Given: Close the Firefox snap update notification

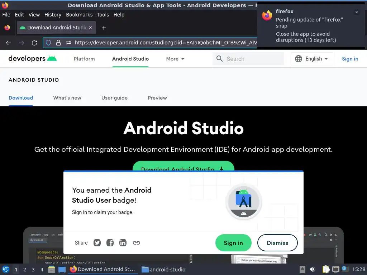Looking at the screenshot, I should click(357, 12).
